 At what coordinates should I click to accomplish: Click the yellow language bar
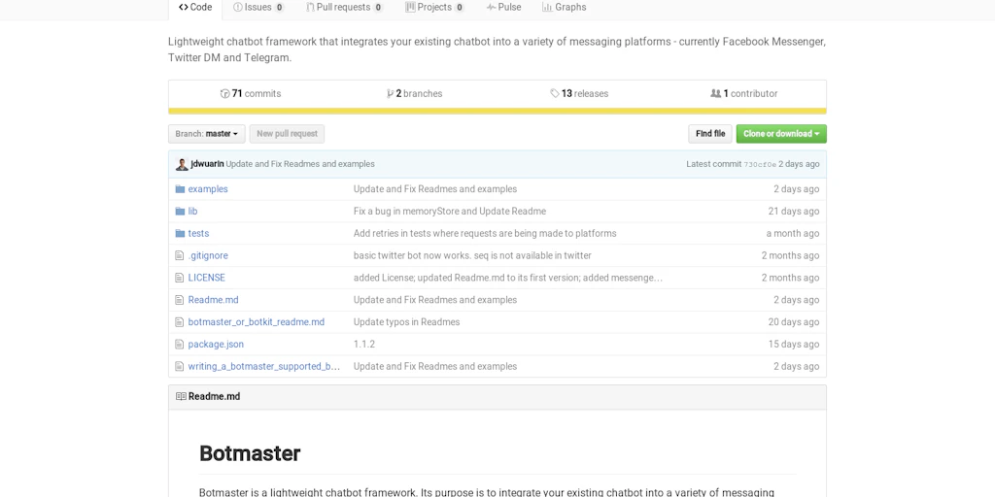[497, 111]
